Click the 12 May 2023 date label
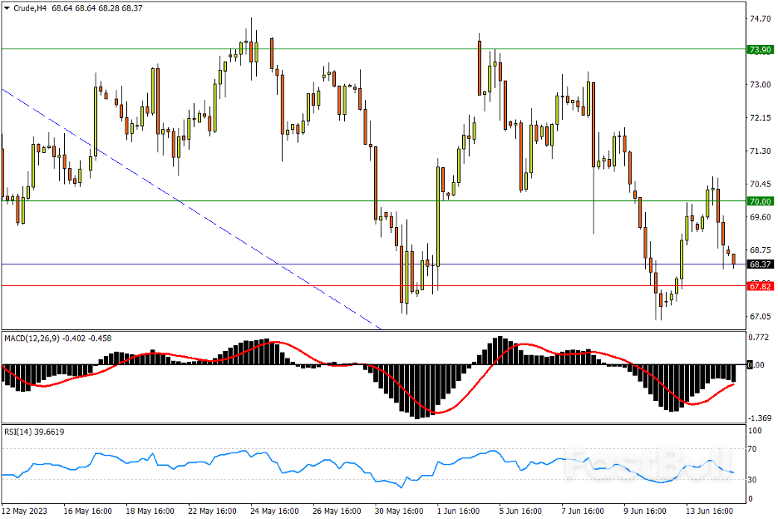This screenshot has width=778, height=519. pyautogui.click(x=24, y=511)
